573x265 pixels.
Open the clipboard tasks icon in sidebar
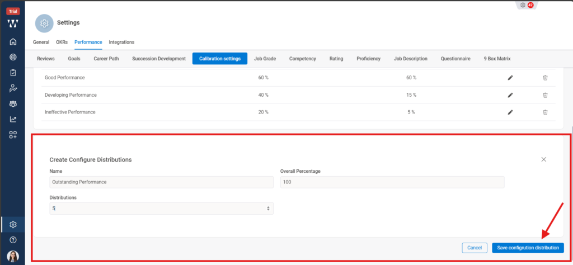(x=13, y=73)
